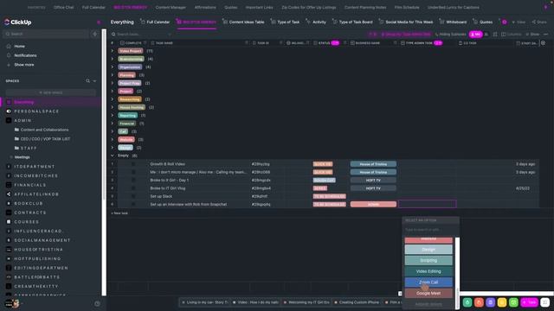Viewport: 554px width, 311px height.
Task: Open the three-dot more options in view toolbar
Action: coord(546,35)
